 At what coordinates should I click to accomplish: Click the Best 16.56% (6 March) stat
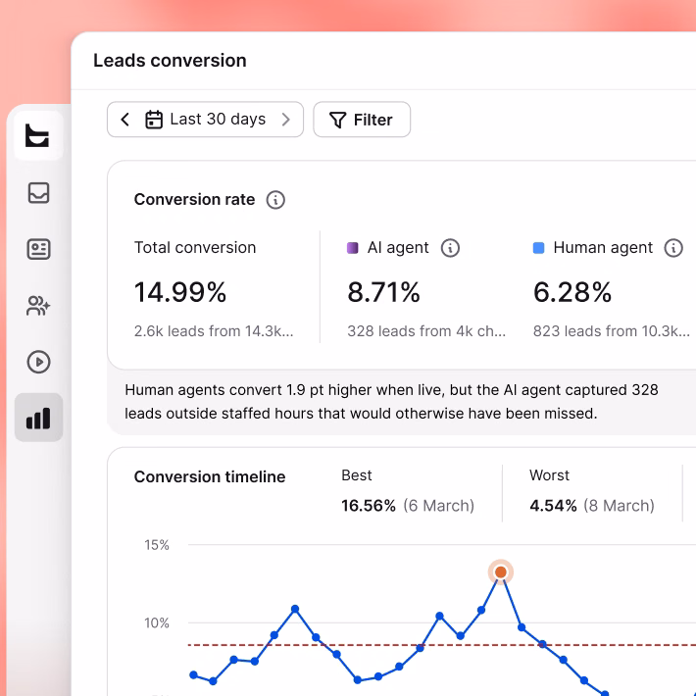(408, 491)
